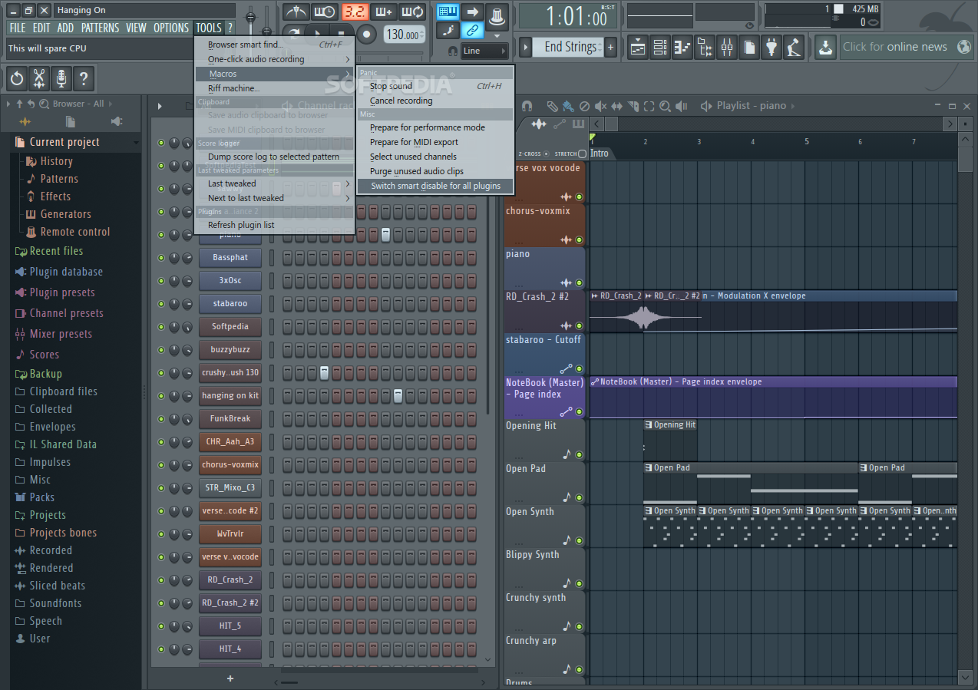
Task: Click the Softpedia channel button
Action: click(230, 327)
